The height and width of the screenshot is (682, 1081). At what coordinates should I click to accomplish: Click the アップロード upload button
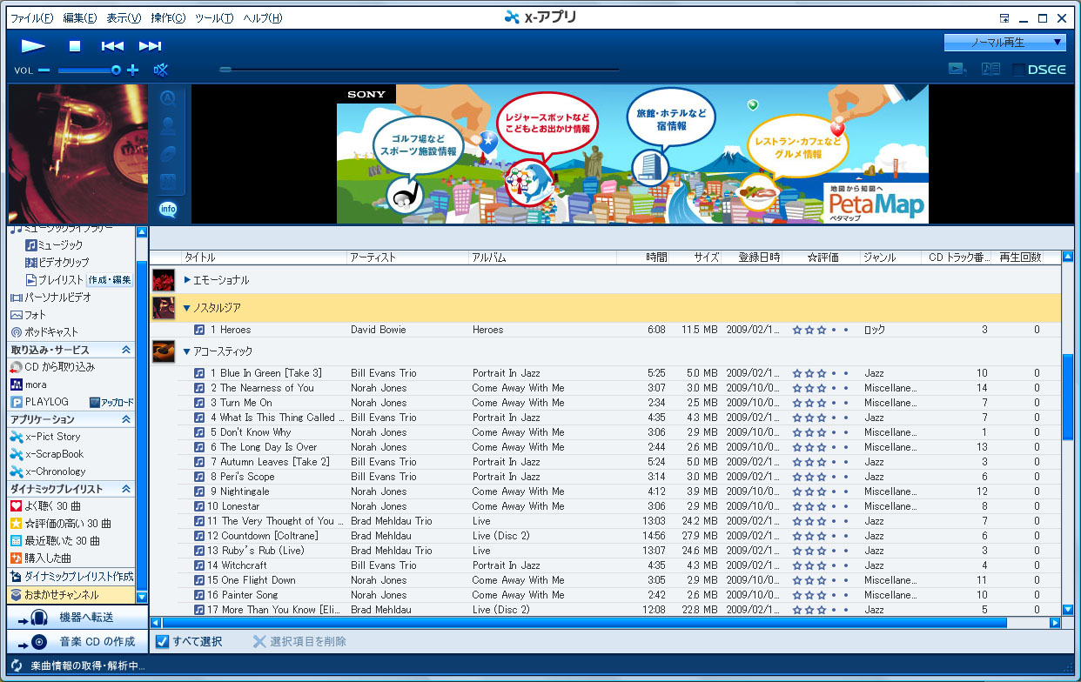(112, 402)
